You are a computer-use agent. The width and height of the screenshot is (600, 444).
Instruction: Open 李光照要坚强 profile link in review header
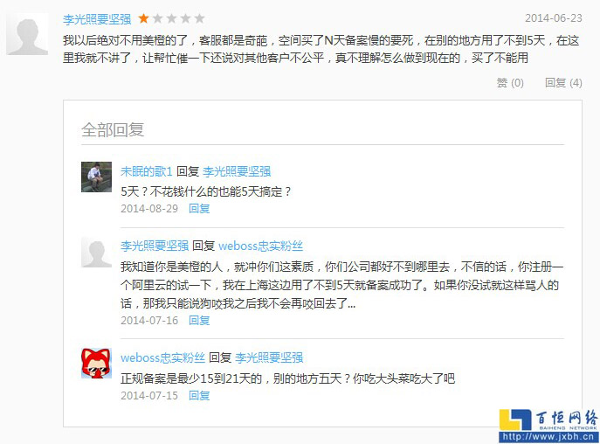pyautogui.click(x=97, y=18)
